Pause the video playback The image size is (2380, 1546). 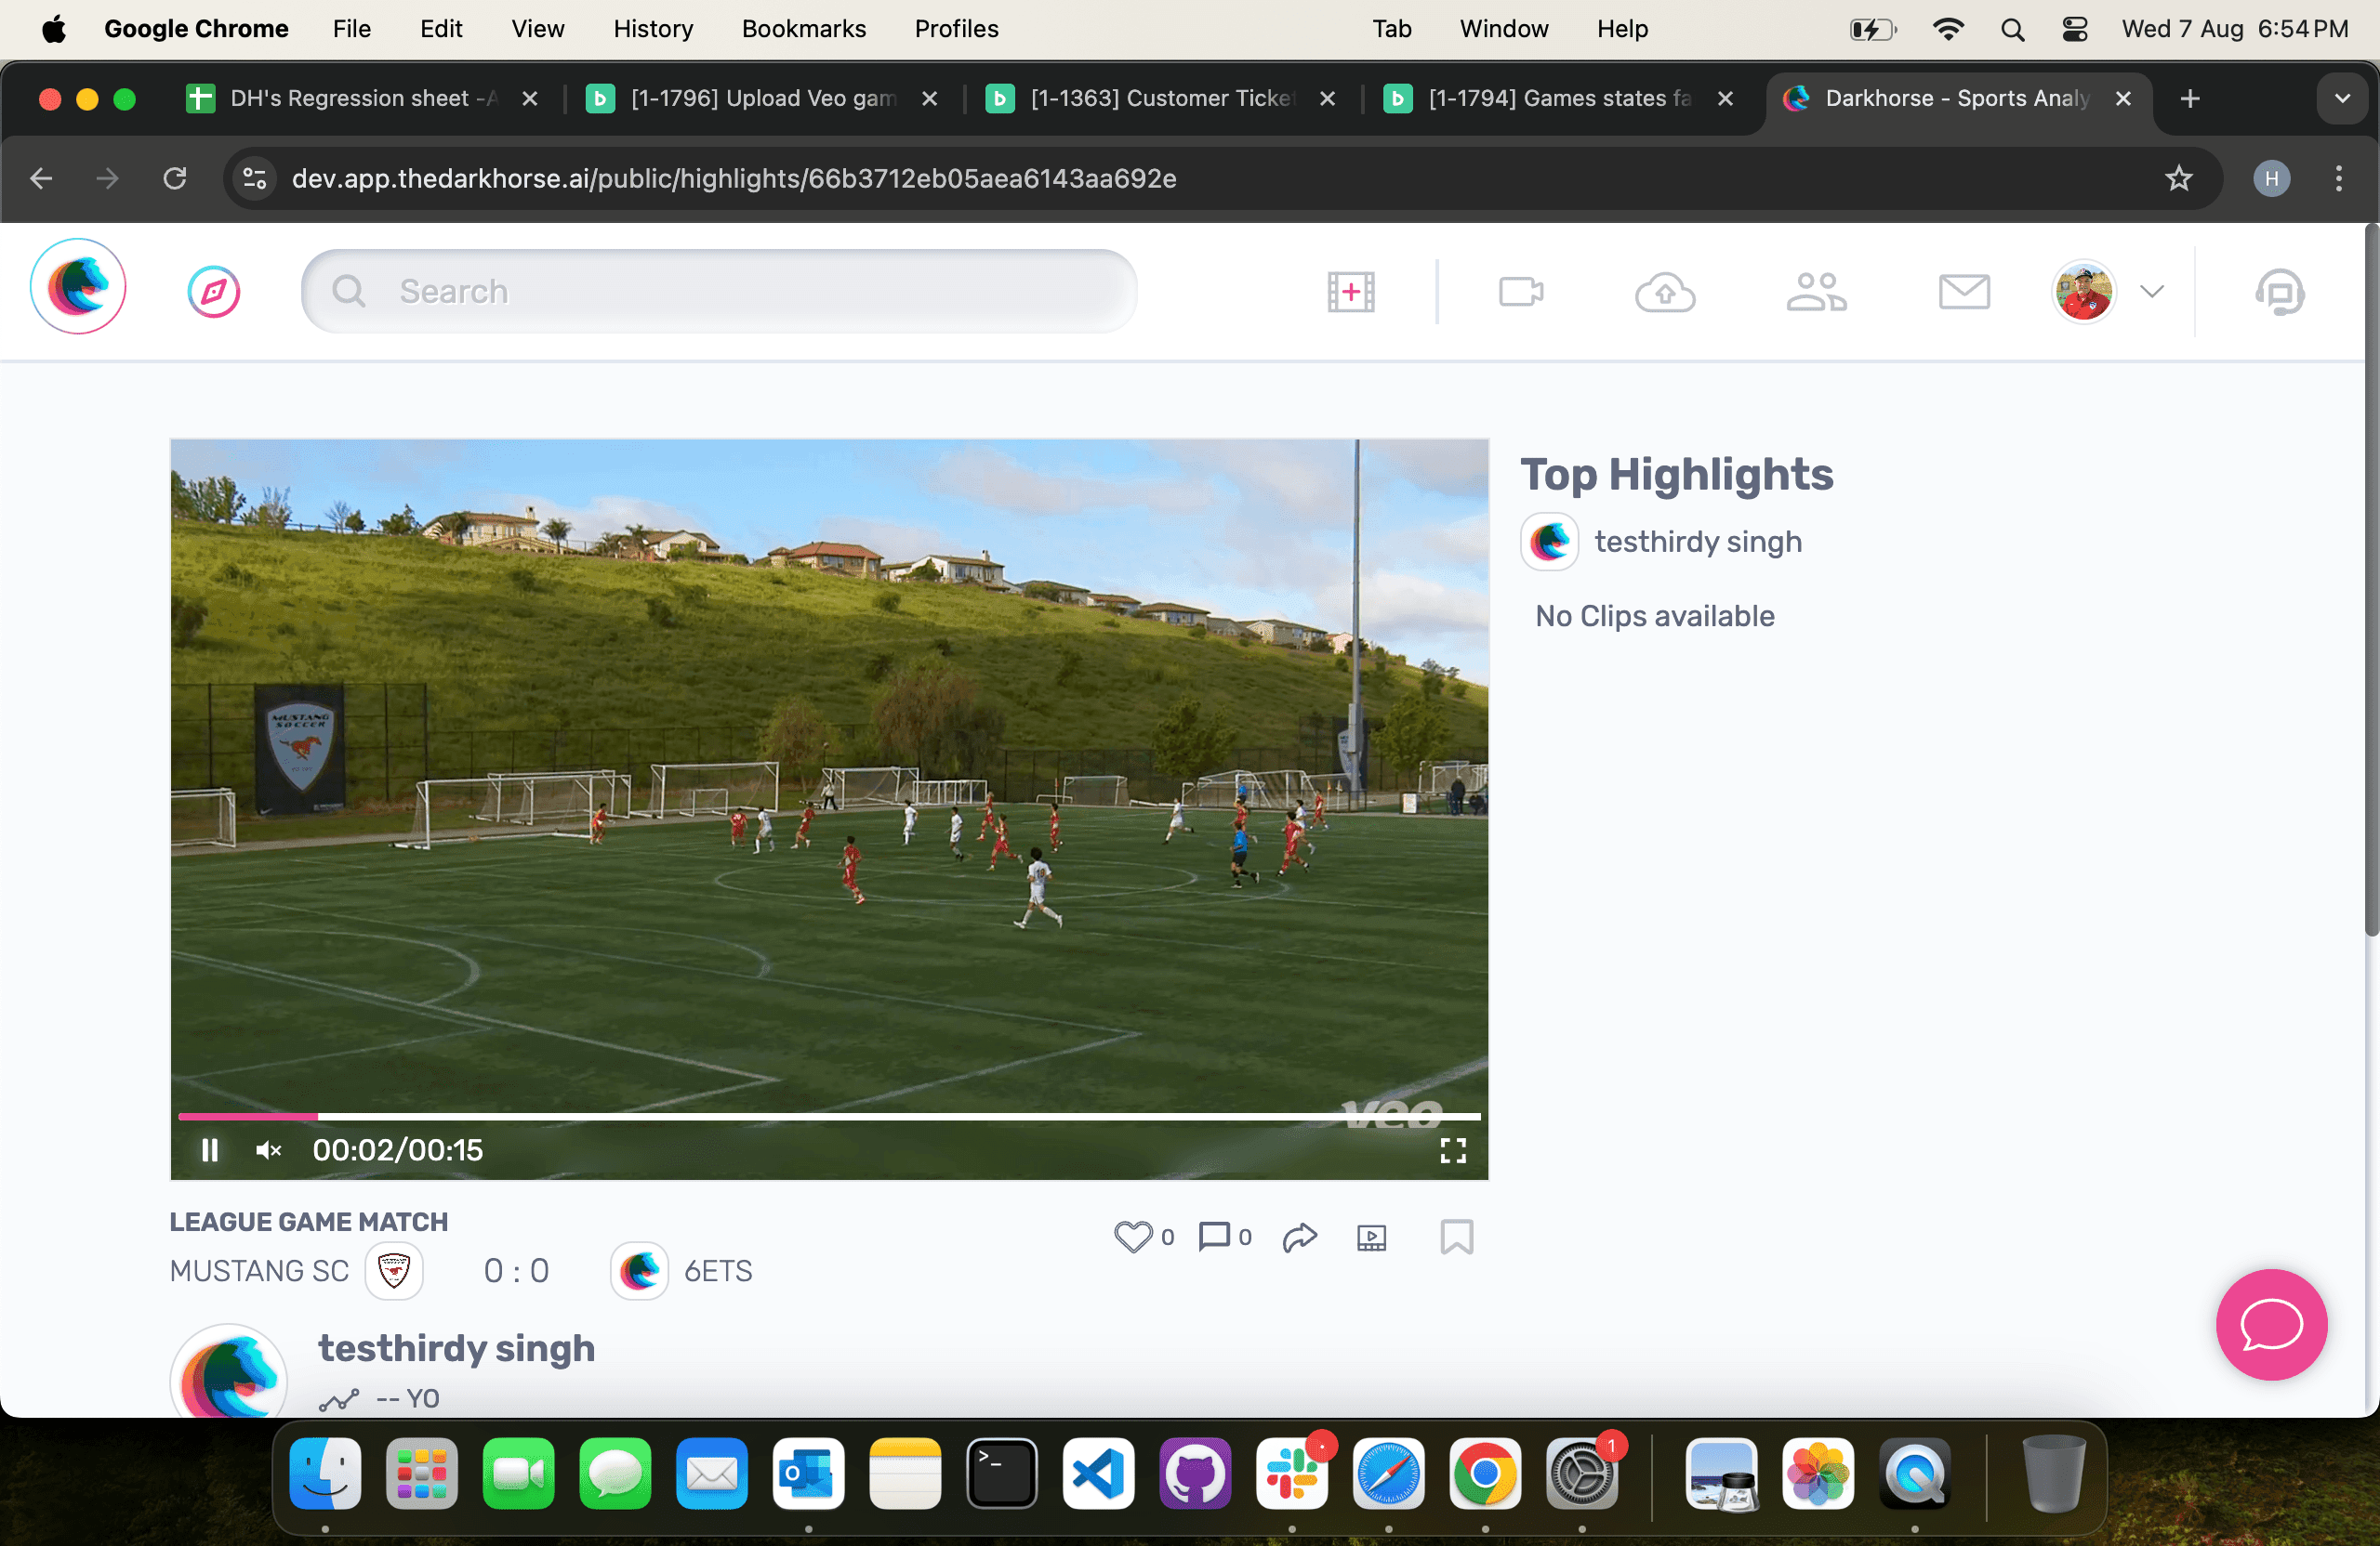(x=210, y=1150)
